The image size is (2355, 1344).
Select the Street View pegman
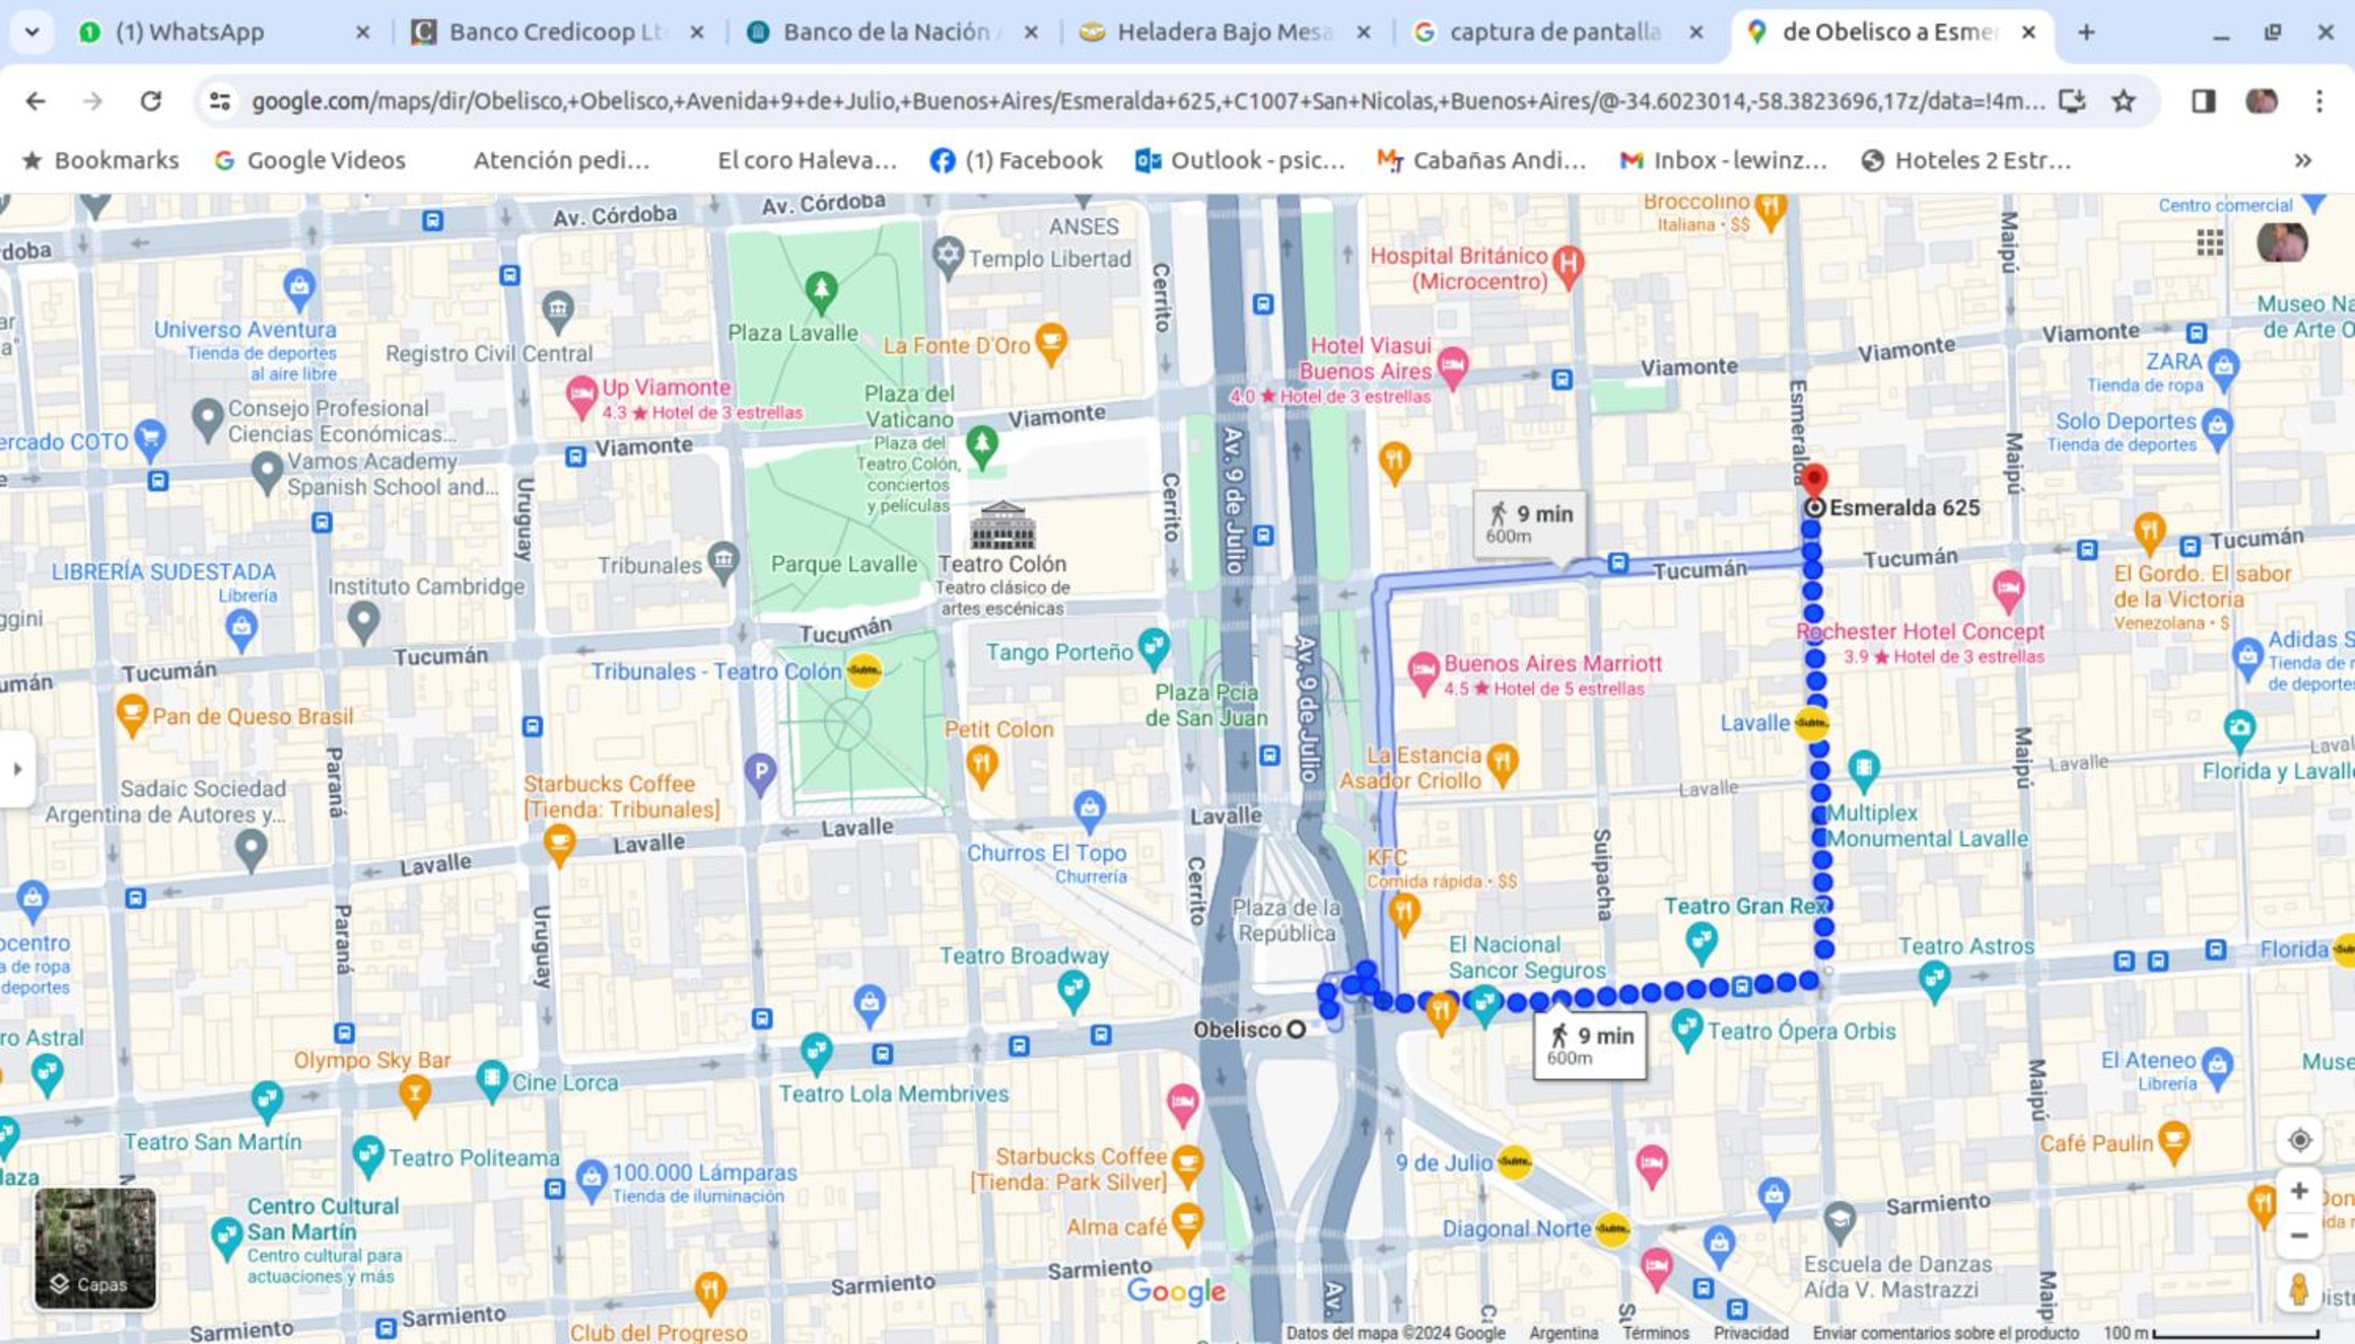pyautogui.click(x=2300, y=1289)
